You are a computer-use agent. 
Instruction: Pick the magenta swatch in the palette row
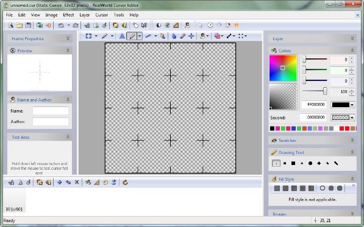[277, 128]
